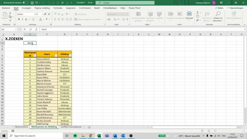The height and width of the screenshot is (139, 247).
Task: Open the Bestand menu
Action: click(x=6, y=8)
